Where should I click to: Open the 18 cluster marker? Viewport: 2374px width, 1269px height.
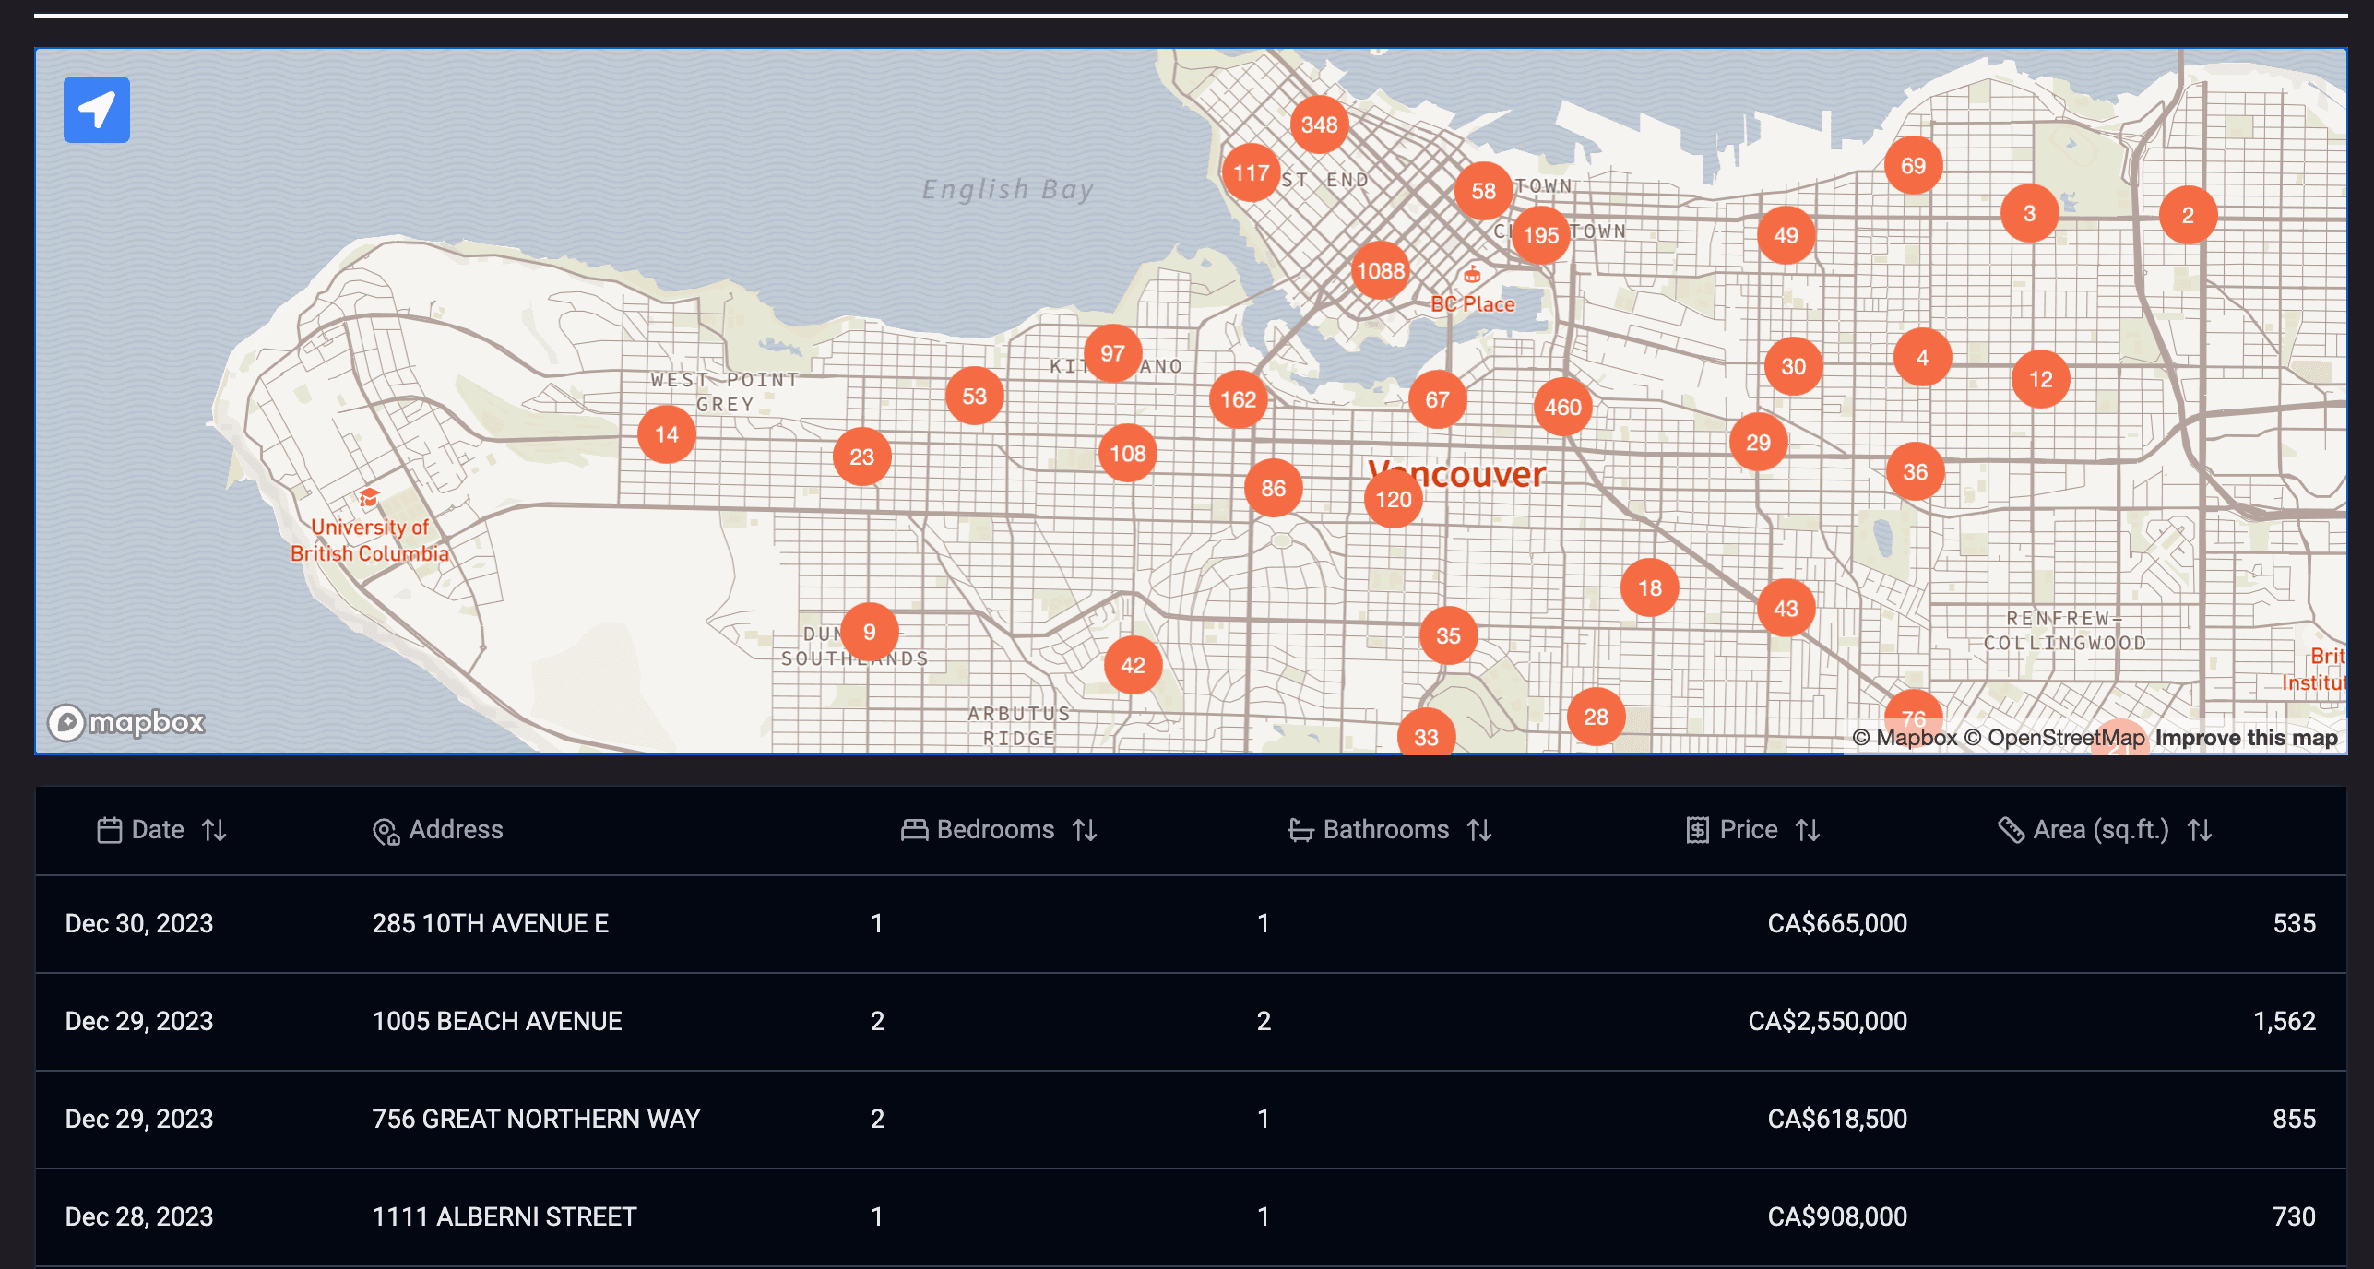[1650, 587]
